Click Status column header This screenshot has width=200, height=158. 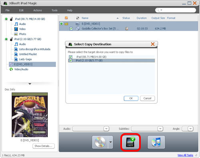click(x=126, y=18)
